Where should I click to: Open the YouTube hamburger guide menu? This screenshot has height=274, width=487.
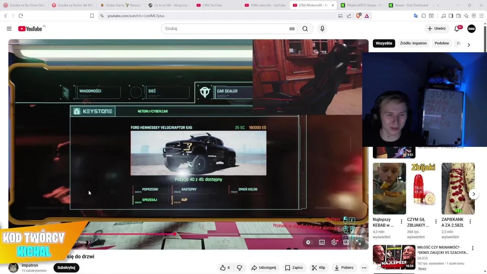click(x=9, y=29)
